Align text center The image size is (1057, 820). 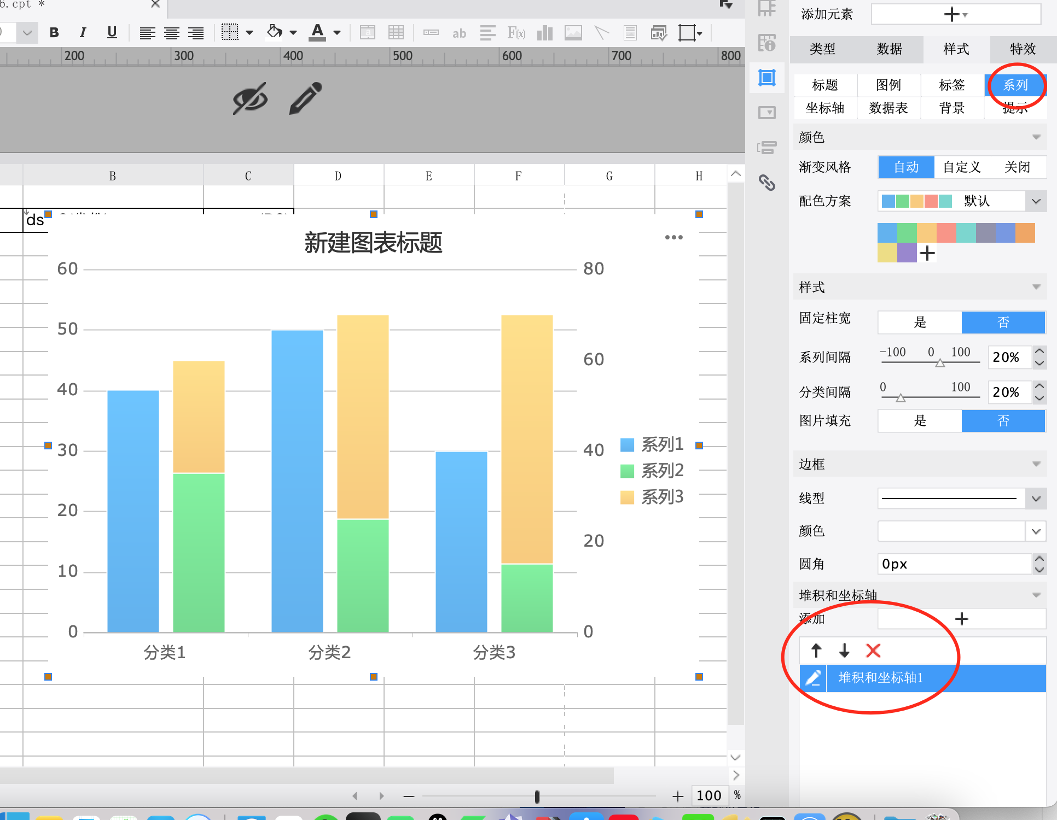click(172, 33)
